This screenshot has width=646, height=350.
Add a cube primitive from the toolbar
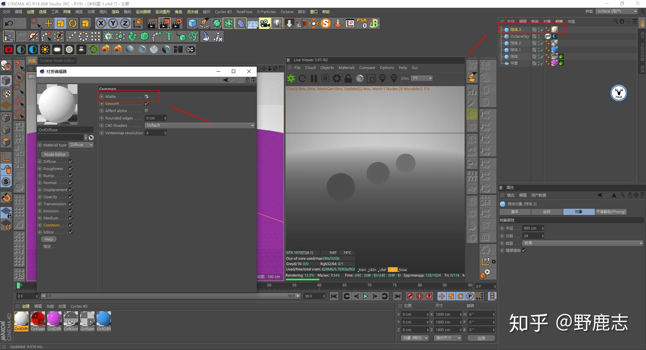pos(192,23)
